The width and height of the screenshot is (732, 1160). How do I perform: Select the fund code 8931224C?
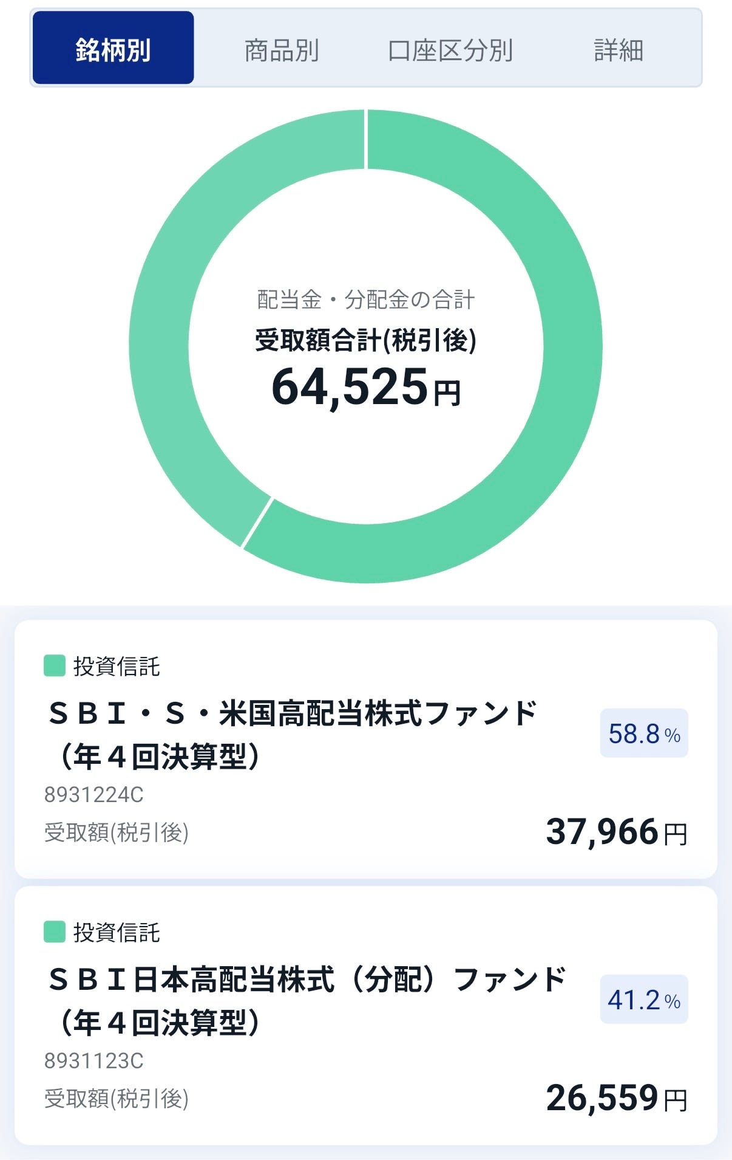click(93, 795)
